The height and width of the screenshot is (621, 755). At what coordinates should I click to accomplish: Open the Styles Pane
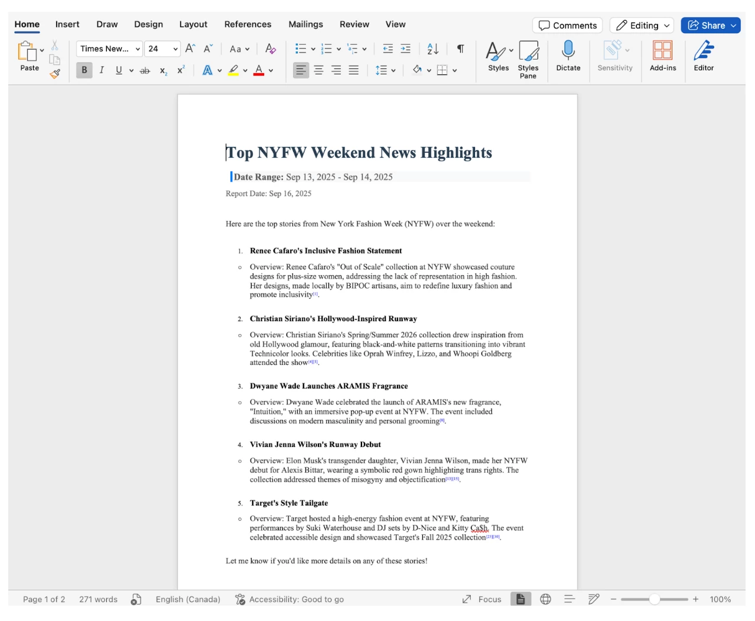[x=528, y=60]
